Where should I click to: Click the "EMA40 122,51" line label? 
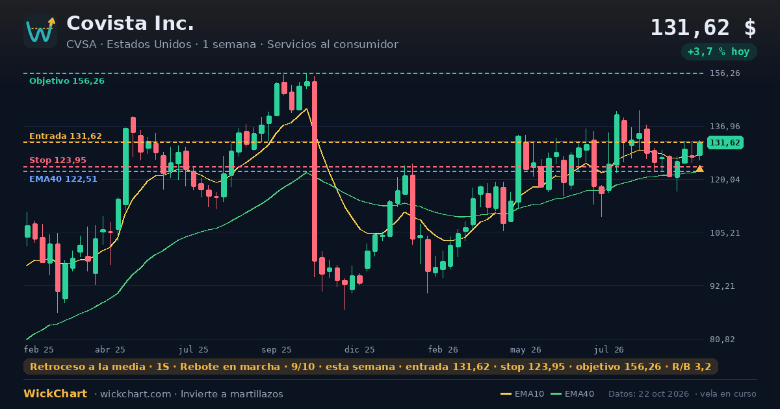(63, 179)
